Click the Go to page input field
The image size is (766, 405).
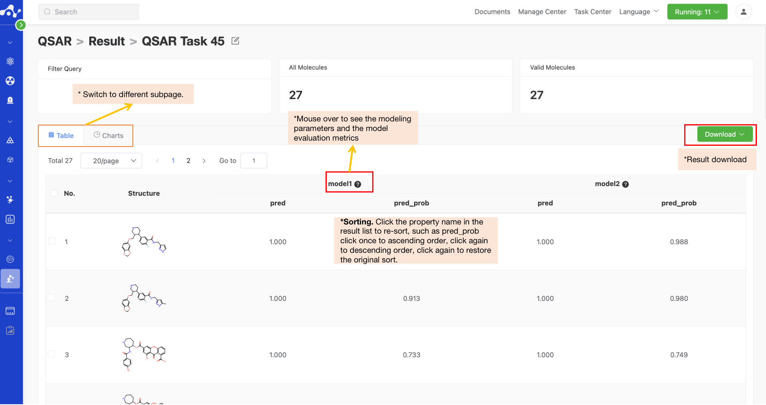click(x=254, y=161)
